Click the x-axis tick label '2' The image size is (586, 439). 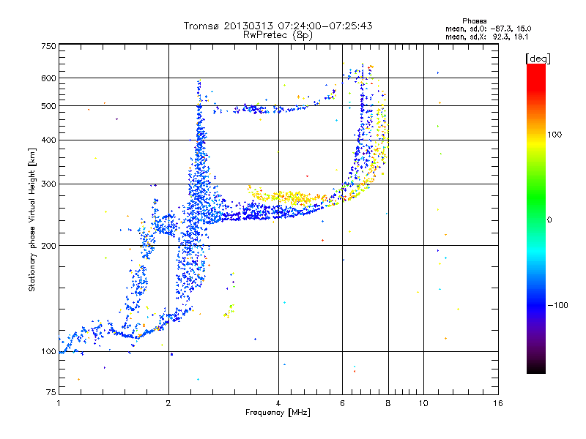click(x=168, y=403)
